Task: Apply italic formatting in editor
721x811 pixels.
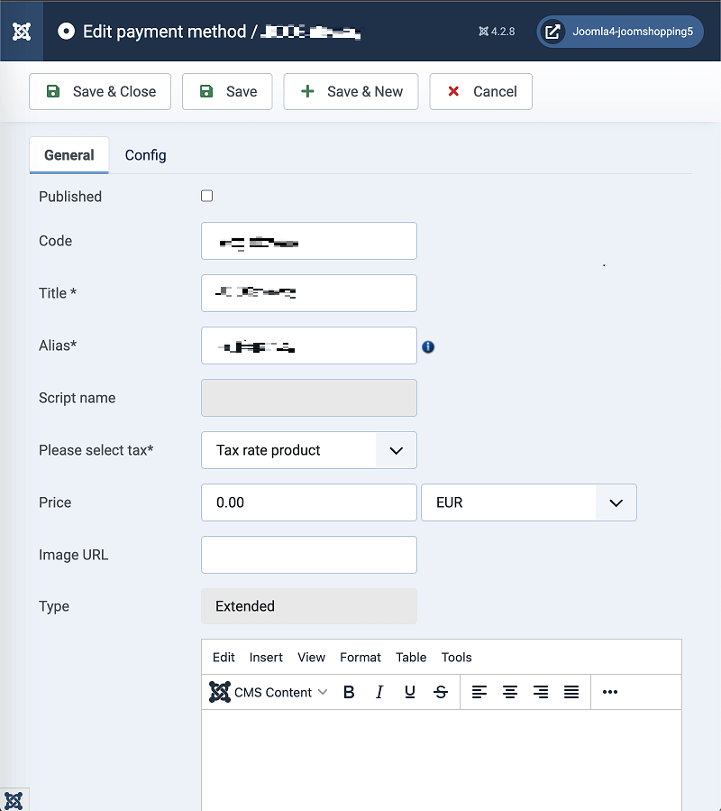Action: [x=379, y=692]
